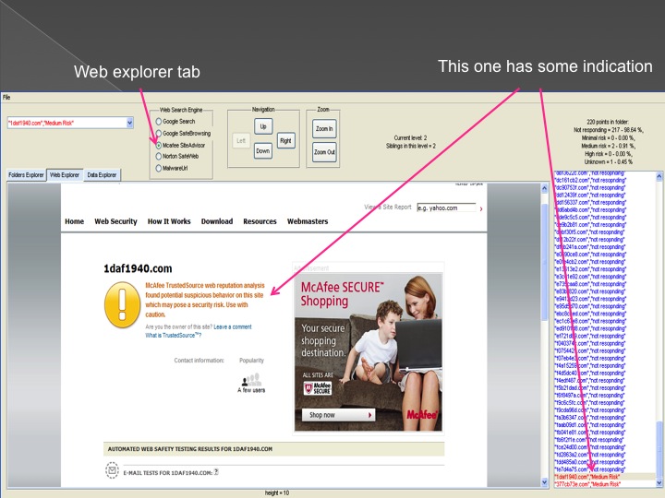
Task: Click the Up navigation button
Action: pos(263,126)
